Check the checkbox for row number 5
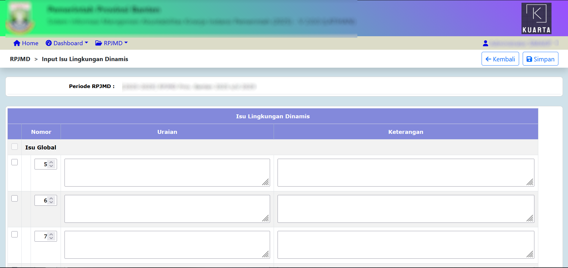Image resolution: width=568 pixels, height=268 pixels. [14, 162]
